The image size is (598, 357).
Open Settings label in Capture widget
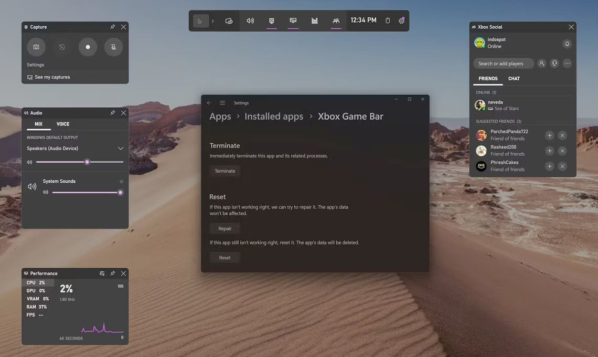[x=35, y=65]
